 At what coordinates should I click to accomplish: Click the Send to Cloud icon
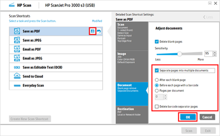17,76
